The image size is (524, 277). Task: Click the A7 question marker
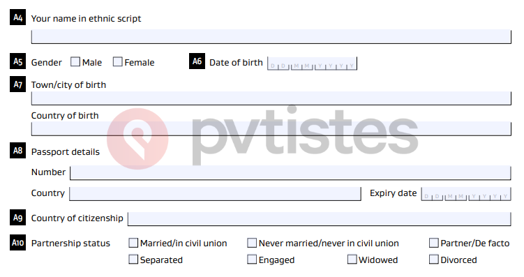tap(17, 84)
